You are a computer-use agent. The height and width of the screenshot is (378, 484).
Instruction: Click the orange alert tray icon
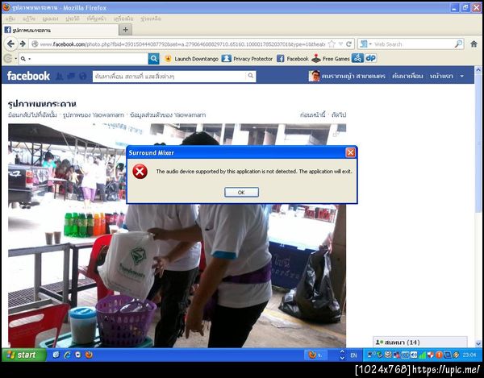pos(439,355)
